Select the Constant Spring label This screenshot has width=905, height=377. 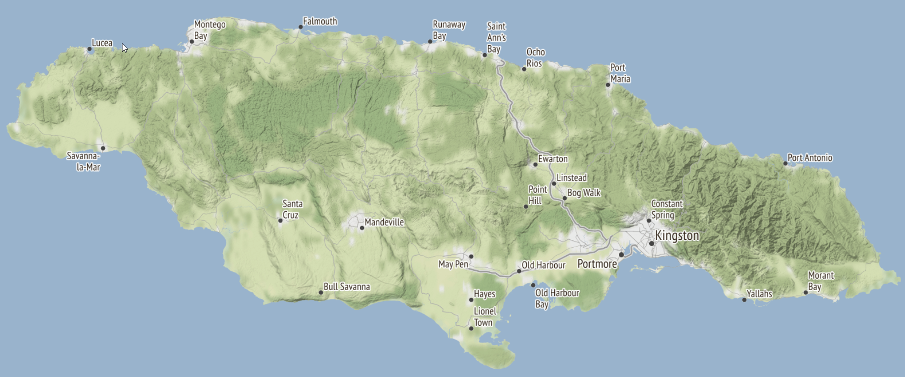click(666, 209)
